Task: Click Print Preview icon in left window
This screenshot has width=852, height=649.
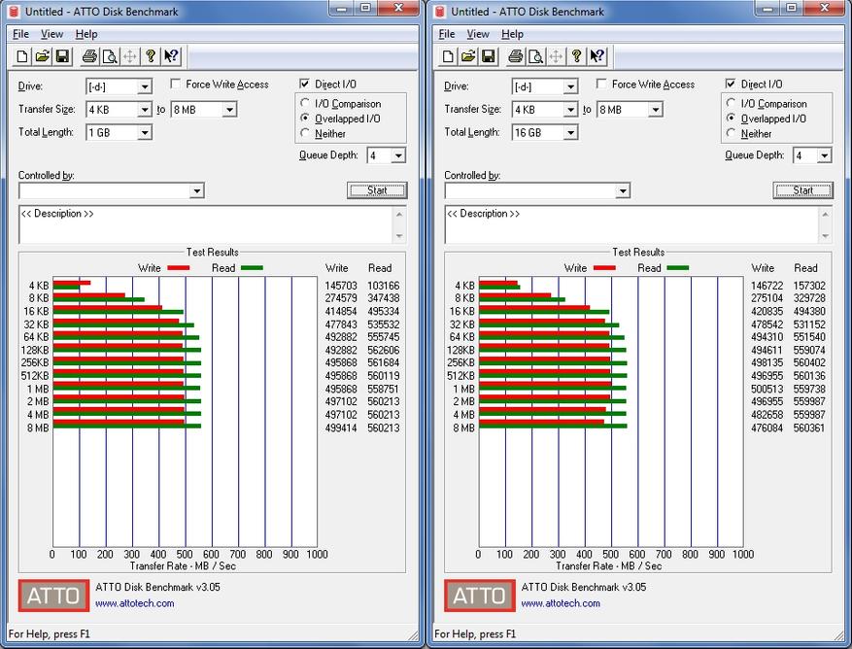Action: [110, 56]
